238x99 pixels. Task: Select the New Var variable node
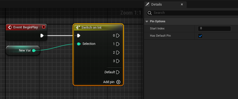(23, 50)
